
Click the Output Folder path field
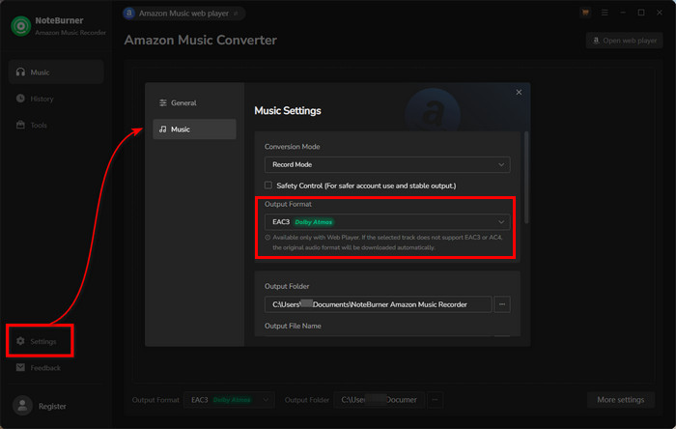379,304
